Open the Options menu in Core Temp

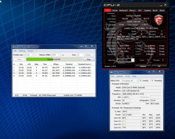(120, 76)
